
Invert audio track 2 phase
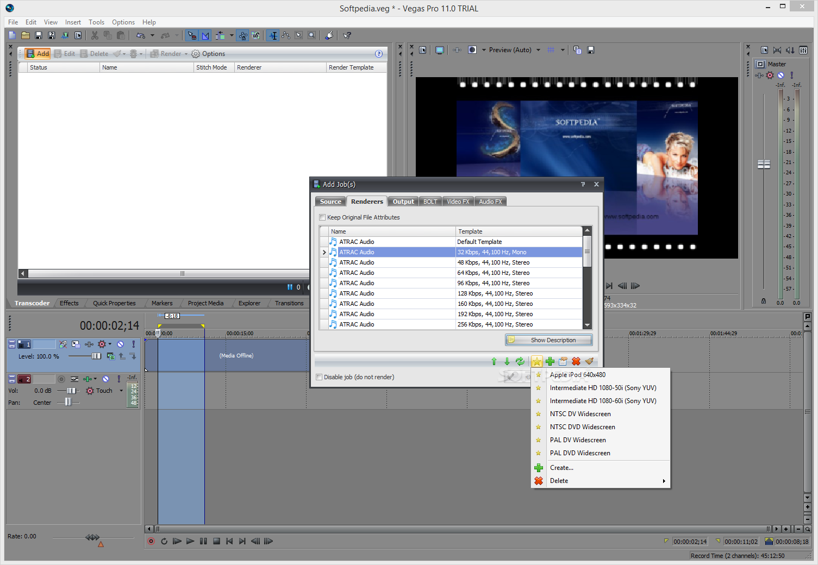tap(74, 379)
